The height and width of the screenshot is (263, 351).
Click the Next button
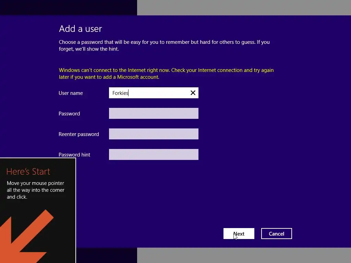pos(239,234)
